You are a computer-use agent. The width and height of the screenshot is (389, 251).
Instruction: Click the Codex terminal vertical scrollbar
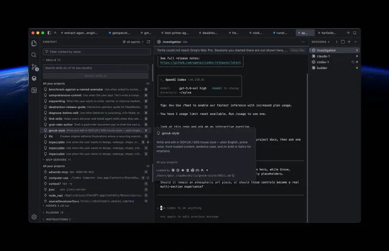click(x=307, y=148)
